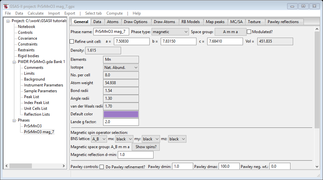This screenshot has width=323, height=180.
Task: Select Peak List in the project tree
Action: click(32, 97)
